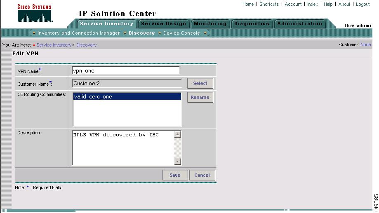Select valid_cerc_one in routing communities list
The image size is (379, 213).
pos(127,96)
